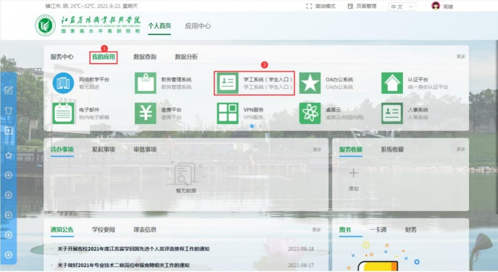The image size is (498, 272).
Task: Open the 2021年度江苏留学回国先进个人 notice
Action: (133, 249)
